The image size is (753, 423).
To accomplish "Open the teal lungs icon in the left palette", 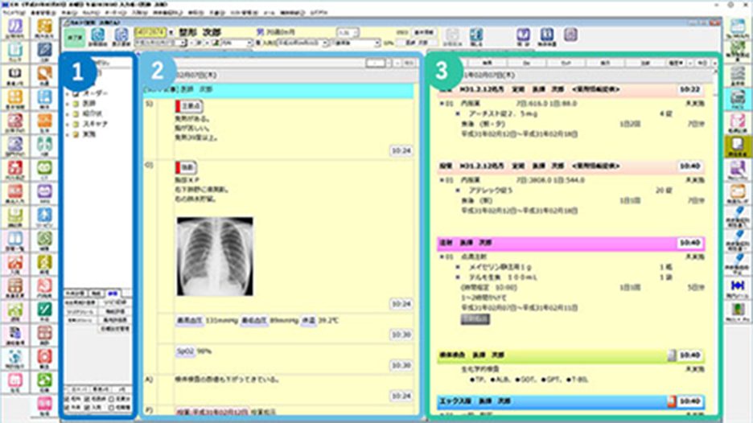I will [45, 146].
